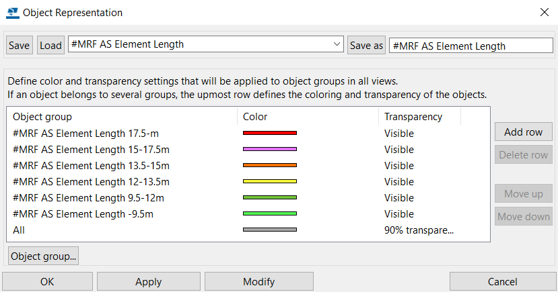Click the Modify button

click(x=259, y=282)
